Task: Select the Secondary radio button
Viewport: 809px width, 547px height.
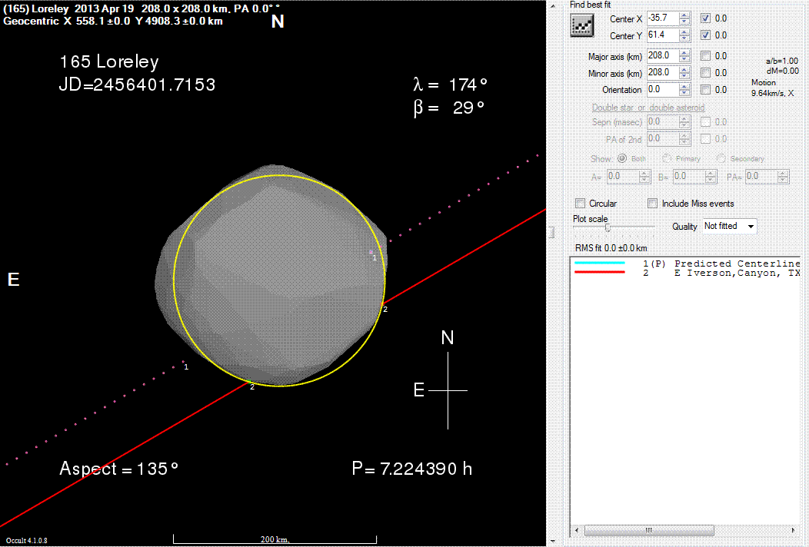Action: pyautogui.click(x=721, y=158)
